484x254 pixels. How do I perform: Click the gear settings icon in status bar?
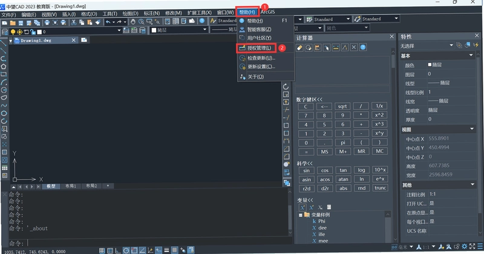coord(465,247)
